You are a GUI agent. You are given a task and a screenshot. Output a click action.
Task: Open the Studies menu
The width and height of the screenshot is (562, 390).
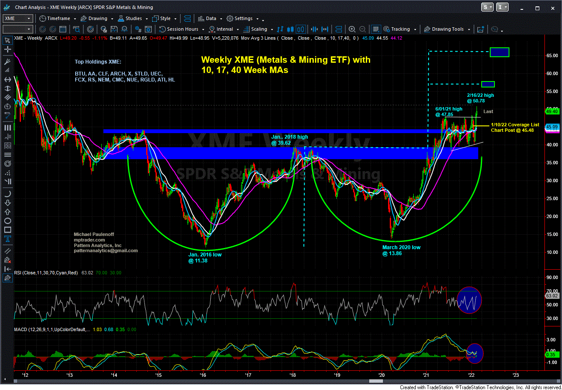coord(130,18)
